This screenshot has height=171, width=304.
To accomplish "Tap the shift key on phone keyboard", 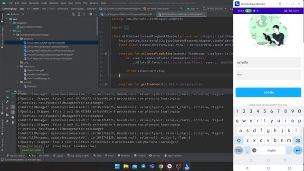I will 238,141.
